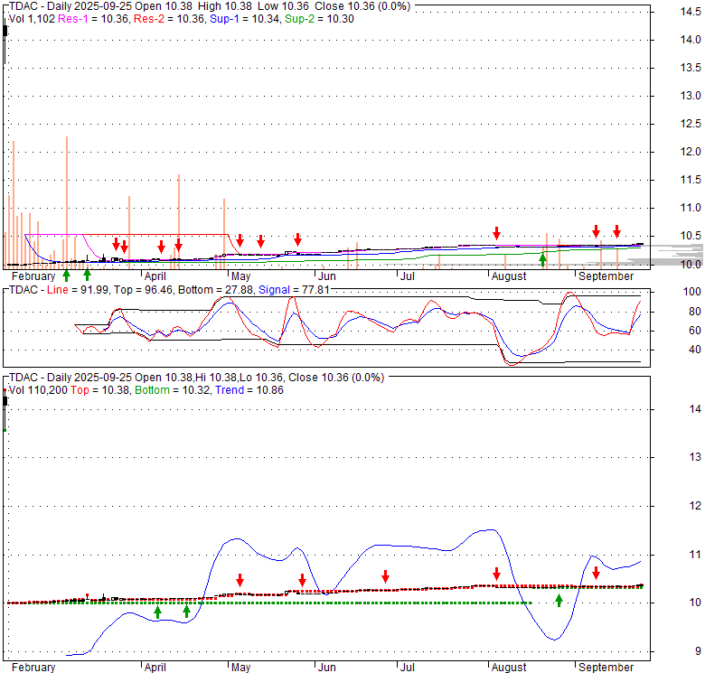Click the blue 'Signal' label in oscillator panel

[274, 290]
